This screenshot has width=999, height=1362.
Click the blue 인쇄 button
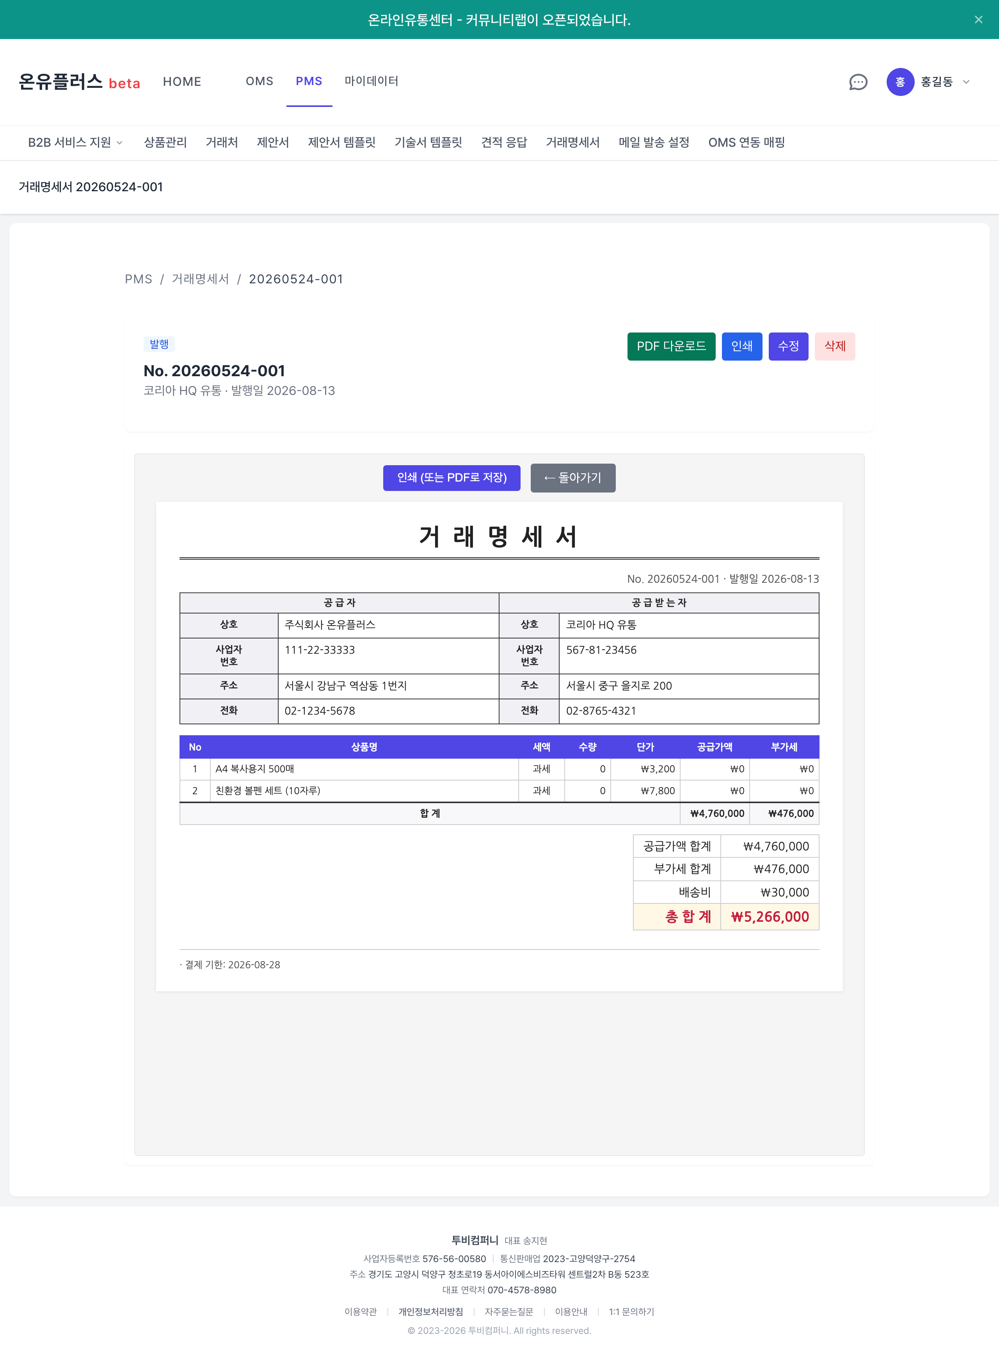point(742,346)
